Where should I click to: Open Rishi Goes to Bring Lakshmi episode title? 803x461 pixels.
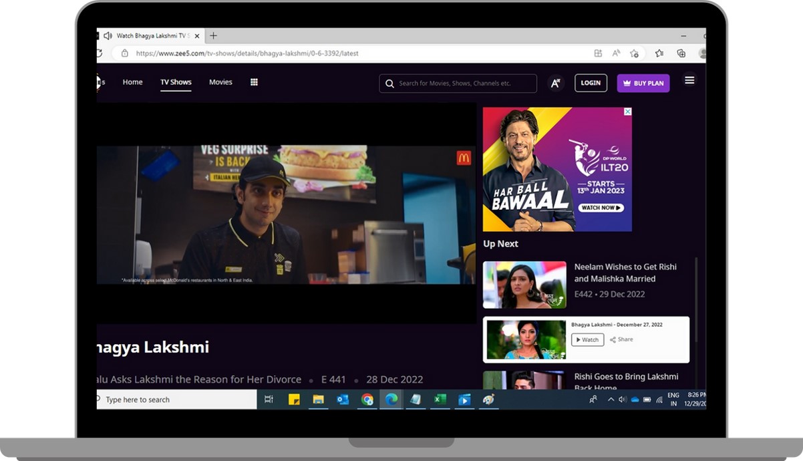click(x=626, y=382)
